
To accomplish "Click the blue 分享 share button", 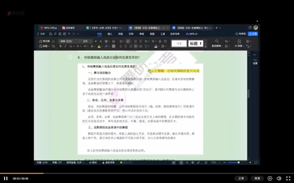I will [253, 34].
